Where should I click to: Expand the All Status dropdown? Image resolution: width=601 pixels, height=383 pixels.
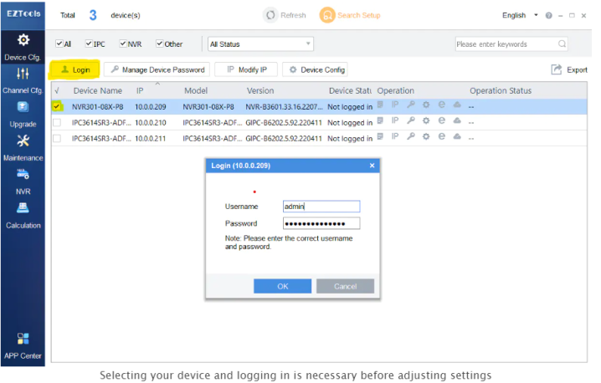point(260,43)
